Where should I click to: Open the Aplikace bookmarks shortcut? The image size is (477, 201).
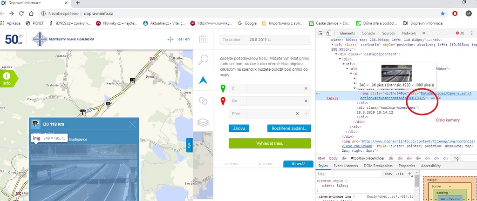[11, 23]
